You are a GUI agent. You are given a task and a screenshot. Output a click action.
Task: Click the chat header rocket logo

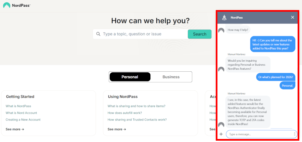[x=224, y=17]
